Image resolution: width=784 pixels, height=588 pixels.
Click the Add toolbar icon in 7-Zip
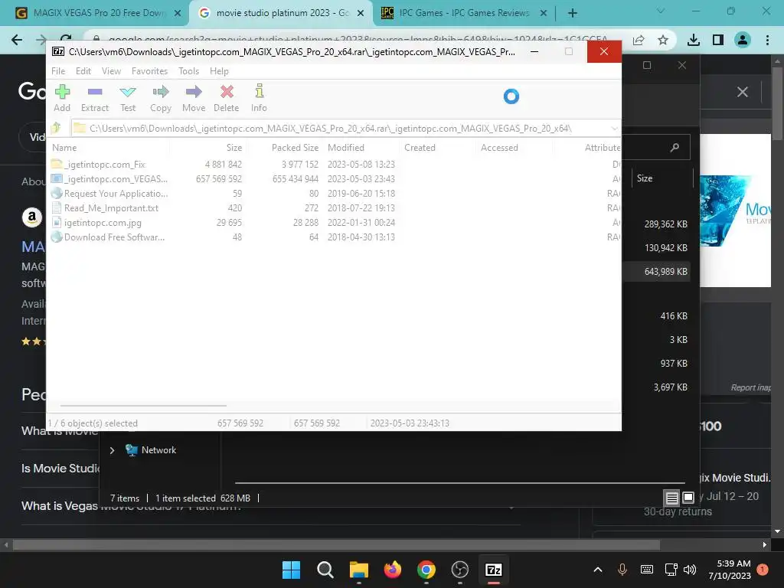pyautogui.click(x=62, y=98)
